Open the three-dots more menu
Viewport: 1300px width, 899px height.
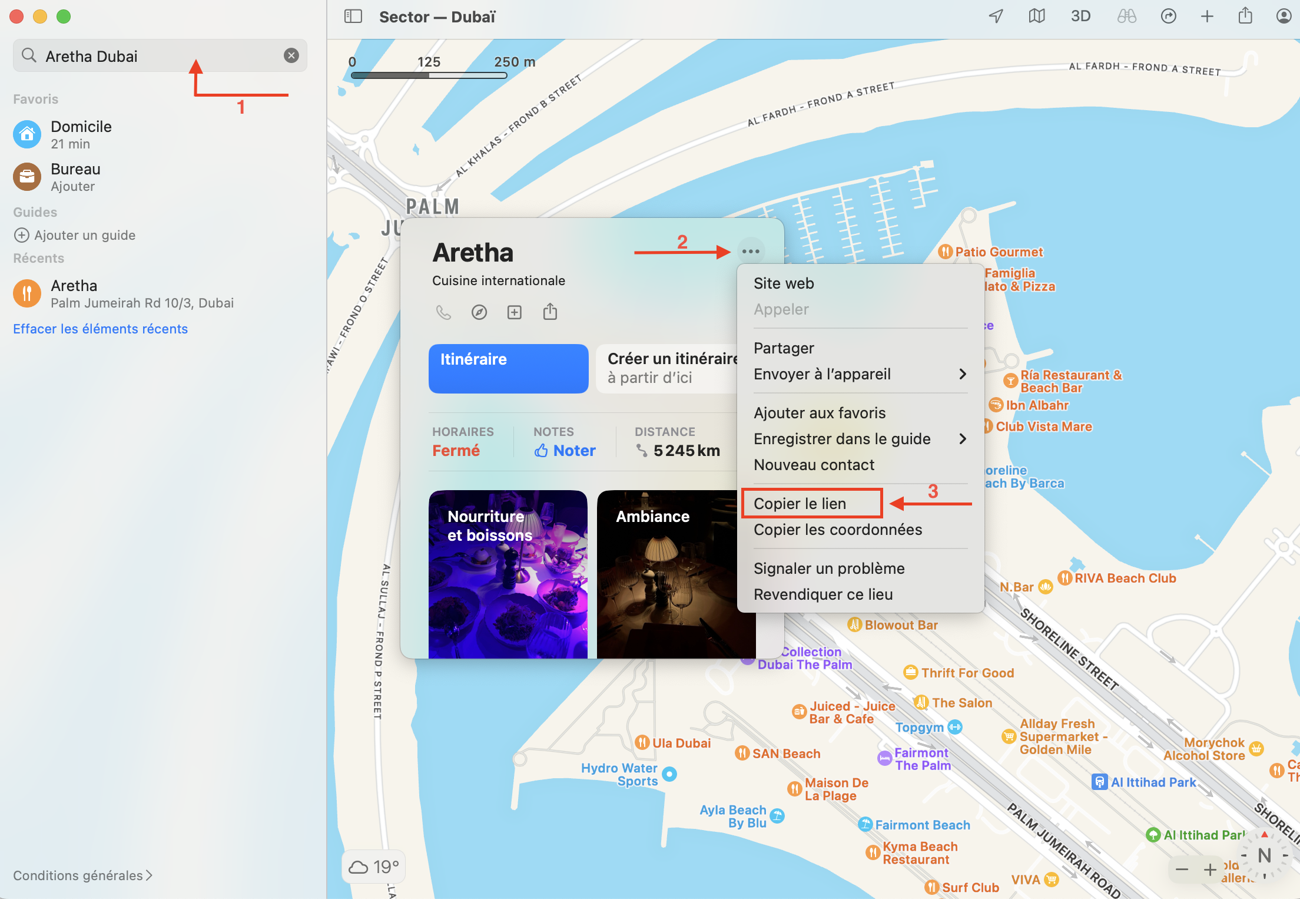751,252
